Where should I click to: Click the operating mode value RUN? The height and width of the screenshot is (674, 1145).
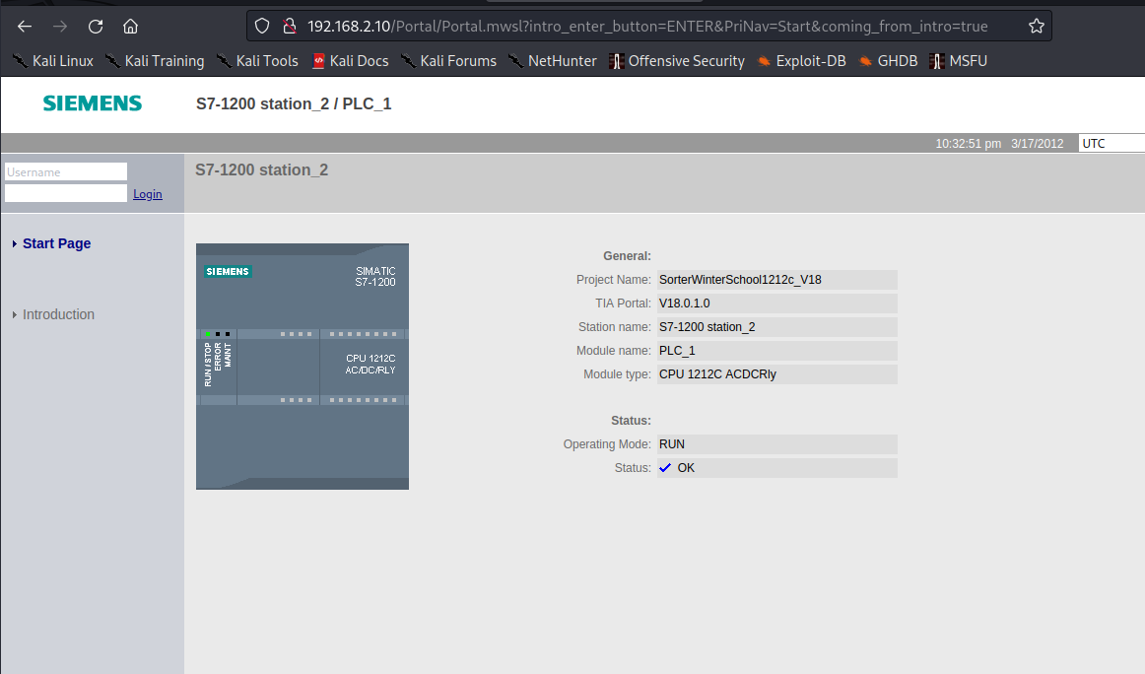[x=672, y=444]
